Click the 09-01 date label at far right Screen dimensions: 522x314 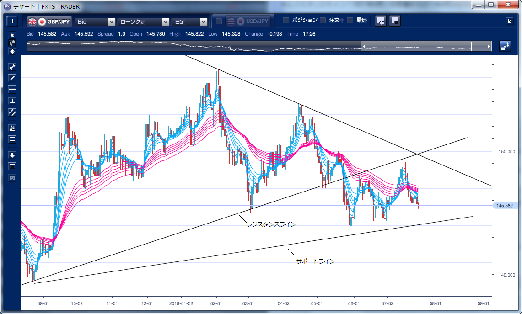tap(484, 303)
